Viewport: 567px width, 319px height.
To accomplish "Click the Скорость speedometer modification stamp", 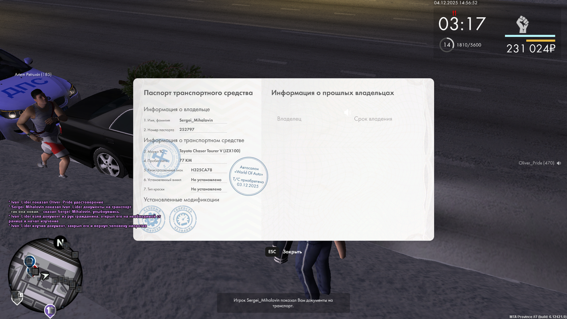I will point(183,220).
